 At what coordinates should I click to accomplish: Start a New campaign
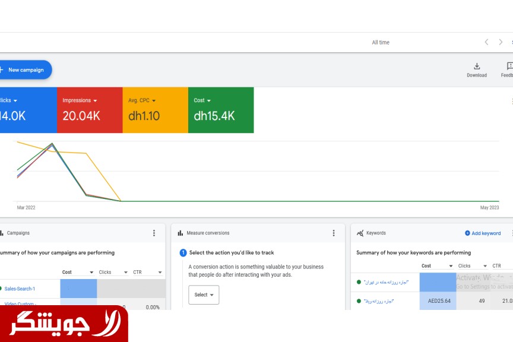point(25,70)
